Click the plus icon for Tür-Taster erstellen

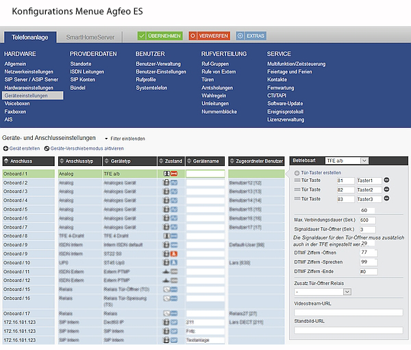click(298, 172)
